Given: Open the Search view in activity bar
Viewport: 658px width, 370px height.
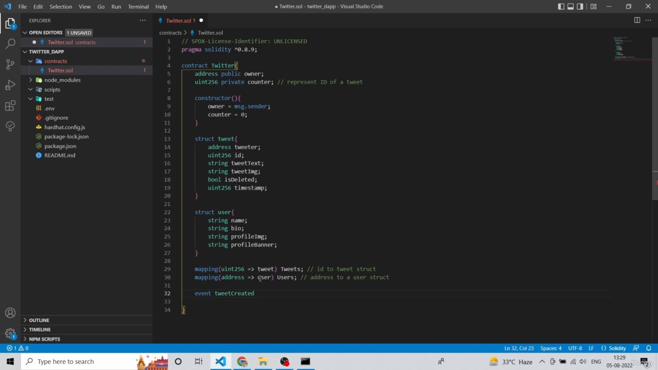Looking at the screenshot, I should pos(10,44).
